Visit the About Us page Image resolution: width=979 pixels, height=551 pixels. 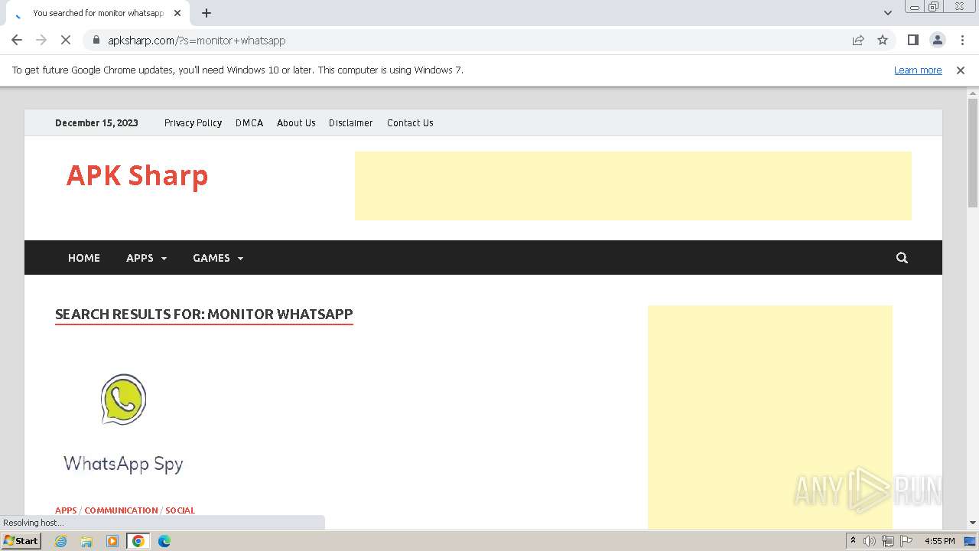pos(296,122)
